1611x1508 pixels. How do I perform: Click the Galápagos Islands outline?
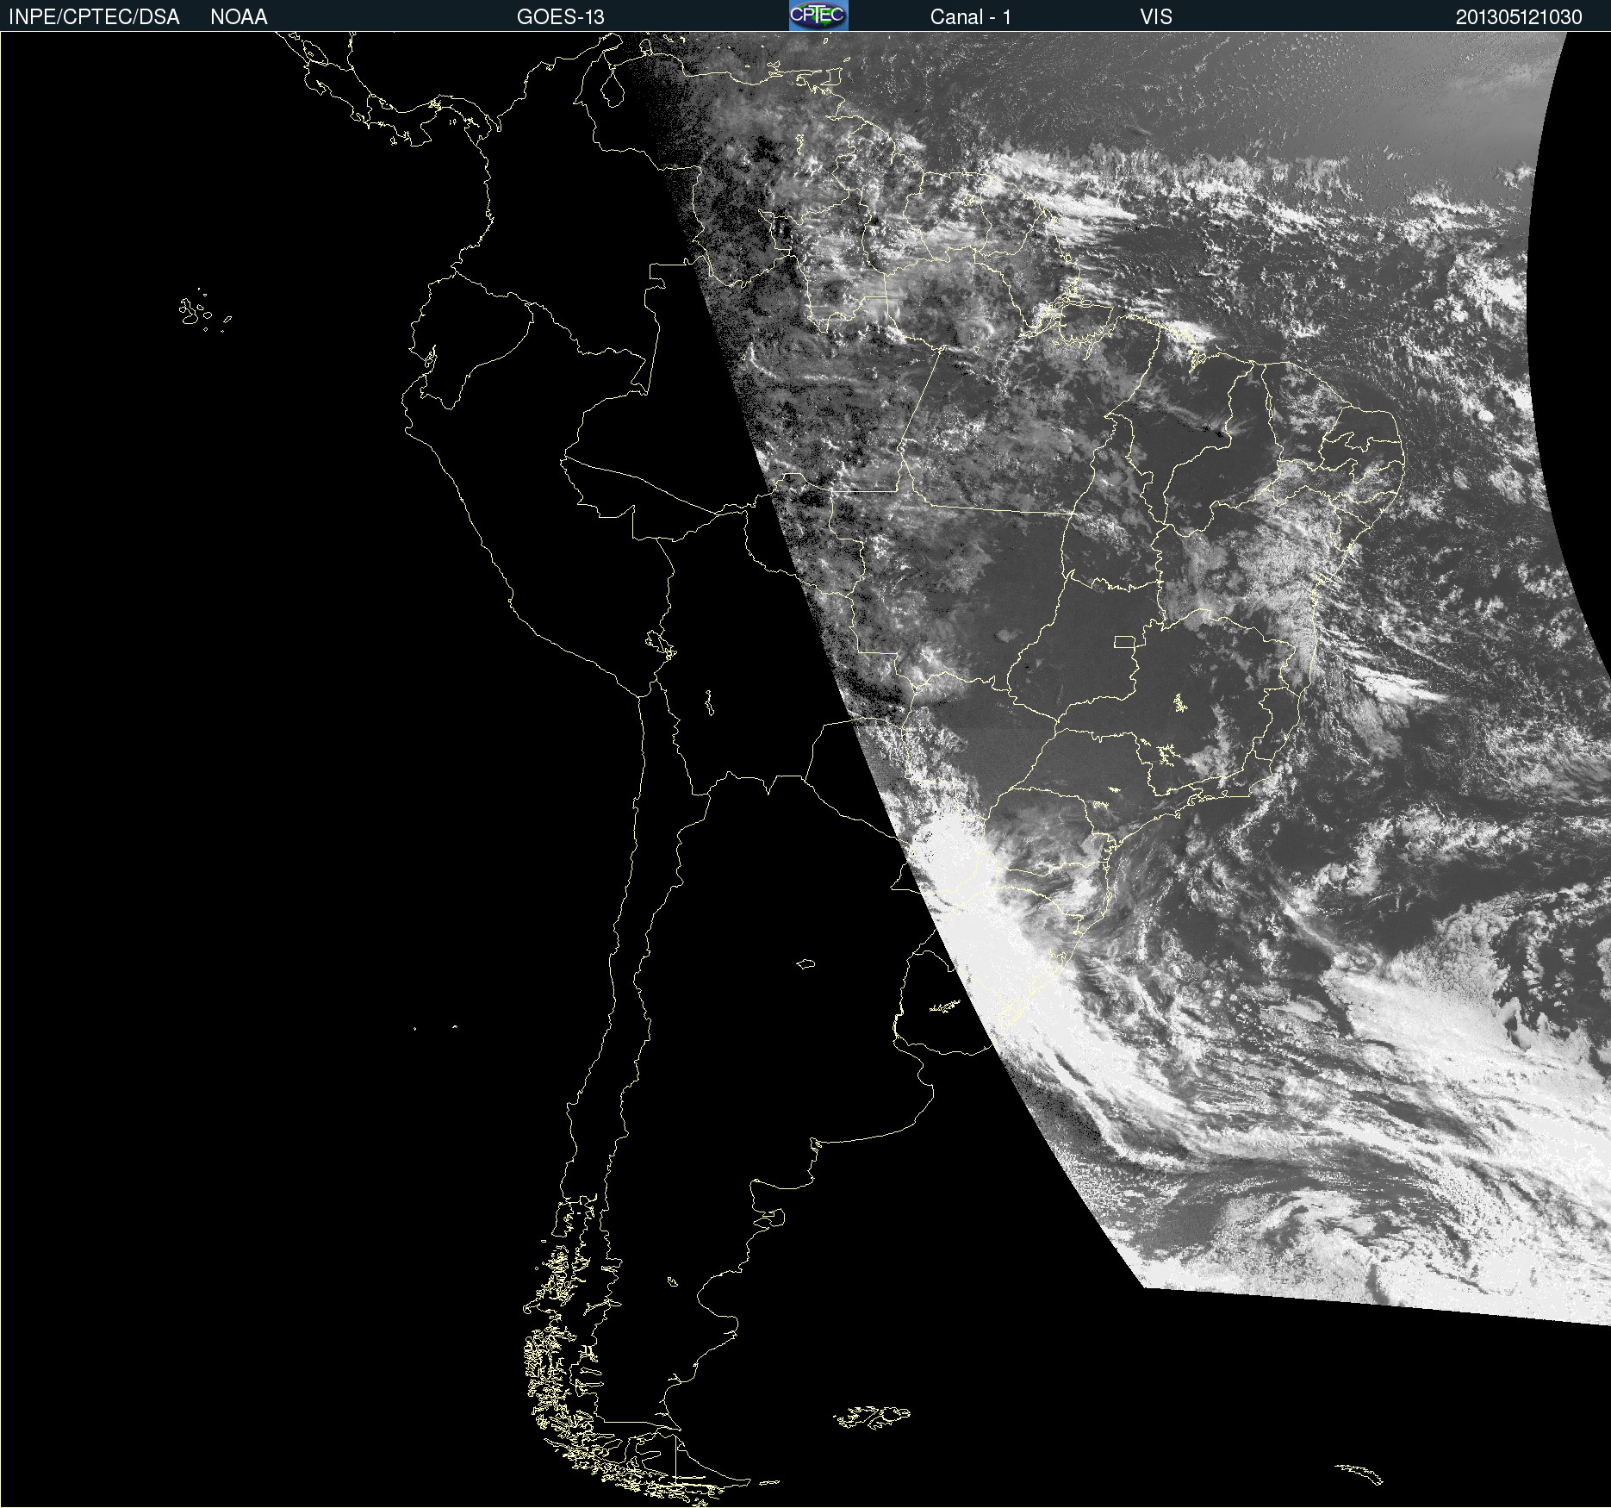pos(196,311)
